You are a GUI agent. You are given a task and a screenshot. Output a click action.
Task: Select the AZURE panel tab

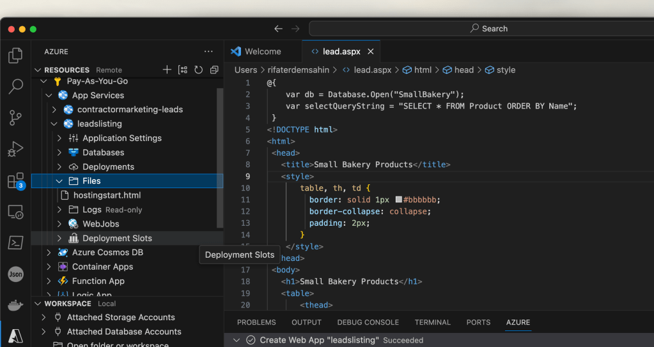518,323
